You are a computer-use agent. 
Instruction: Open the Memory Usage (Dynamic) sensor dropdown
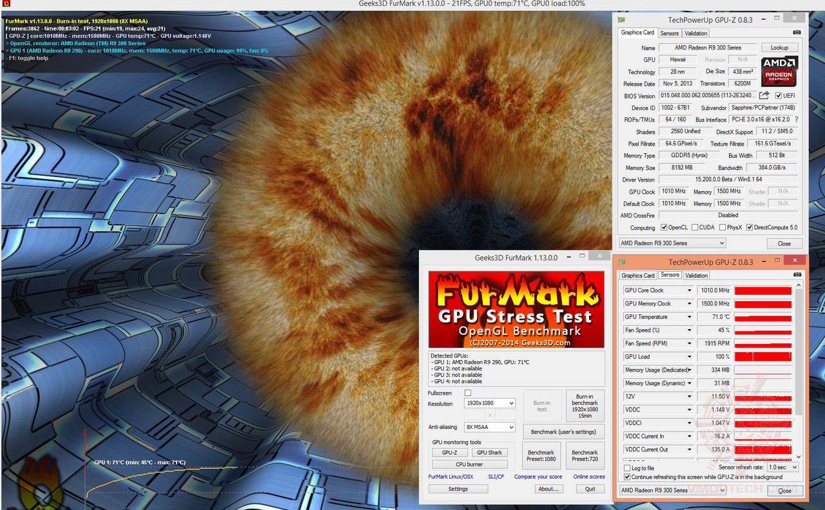(690, 383)
